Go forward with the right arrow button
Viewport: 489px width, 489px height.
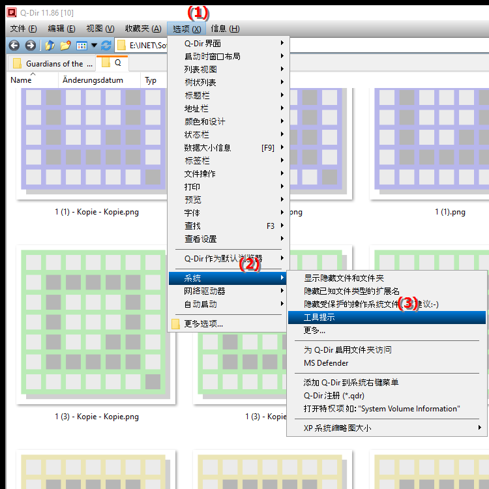pyautogui.click(x=30, y=46)
